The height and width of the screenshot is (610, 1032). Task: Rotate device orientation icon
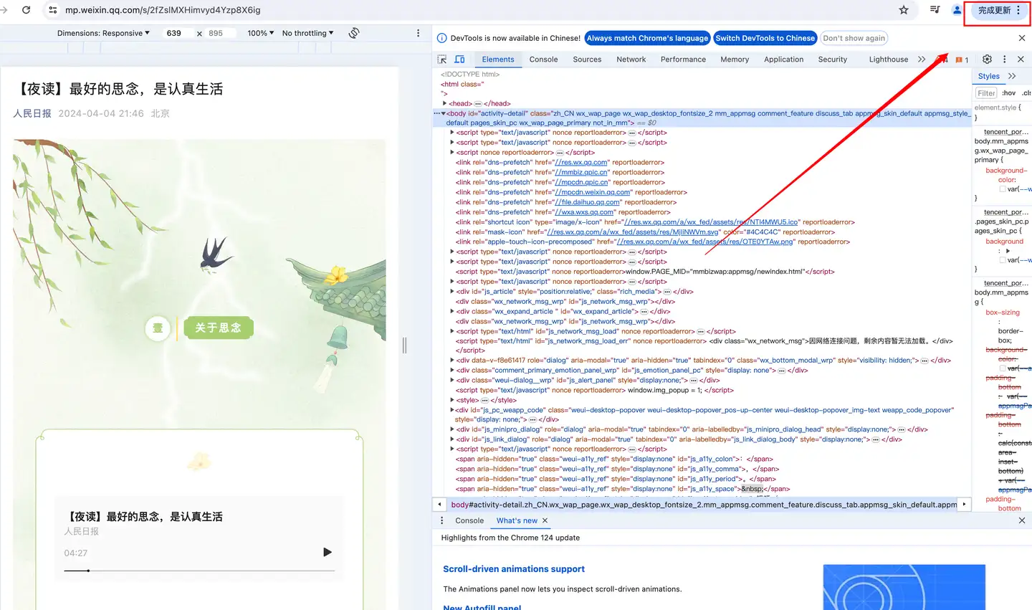pos(354,33)
